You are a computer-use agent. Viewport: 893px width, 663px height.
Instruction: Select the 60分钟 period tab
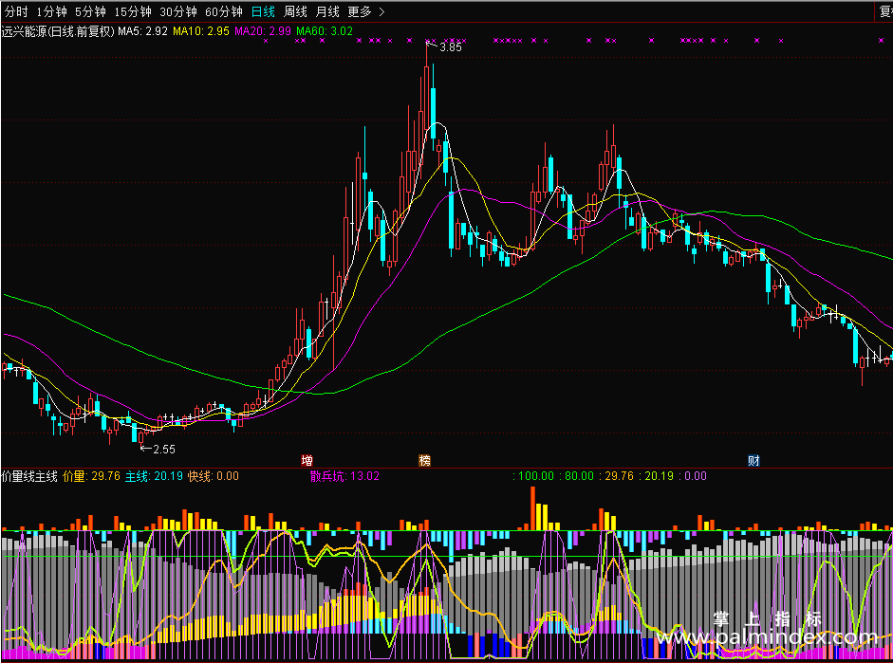click(224, 11)
